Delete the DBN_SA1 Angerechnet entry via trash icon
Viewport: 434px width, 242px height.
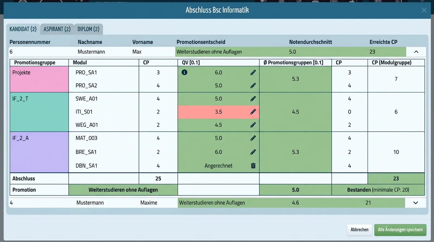pos(253,166)
